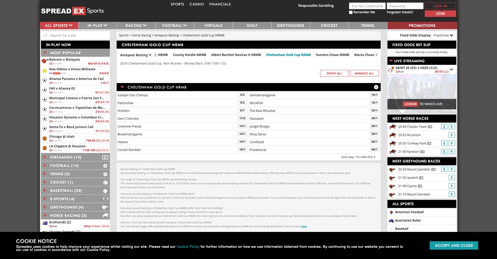The width and height of the screenshot is (497, 259).
Task: Select Galopin Des Champs odds 5/4
Action: [242, 95]
